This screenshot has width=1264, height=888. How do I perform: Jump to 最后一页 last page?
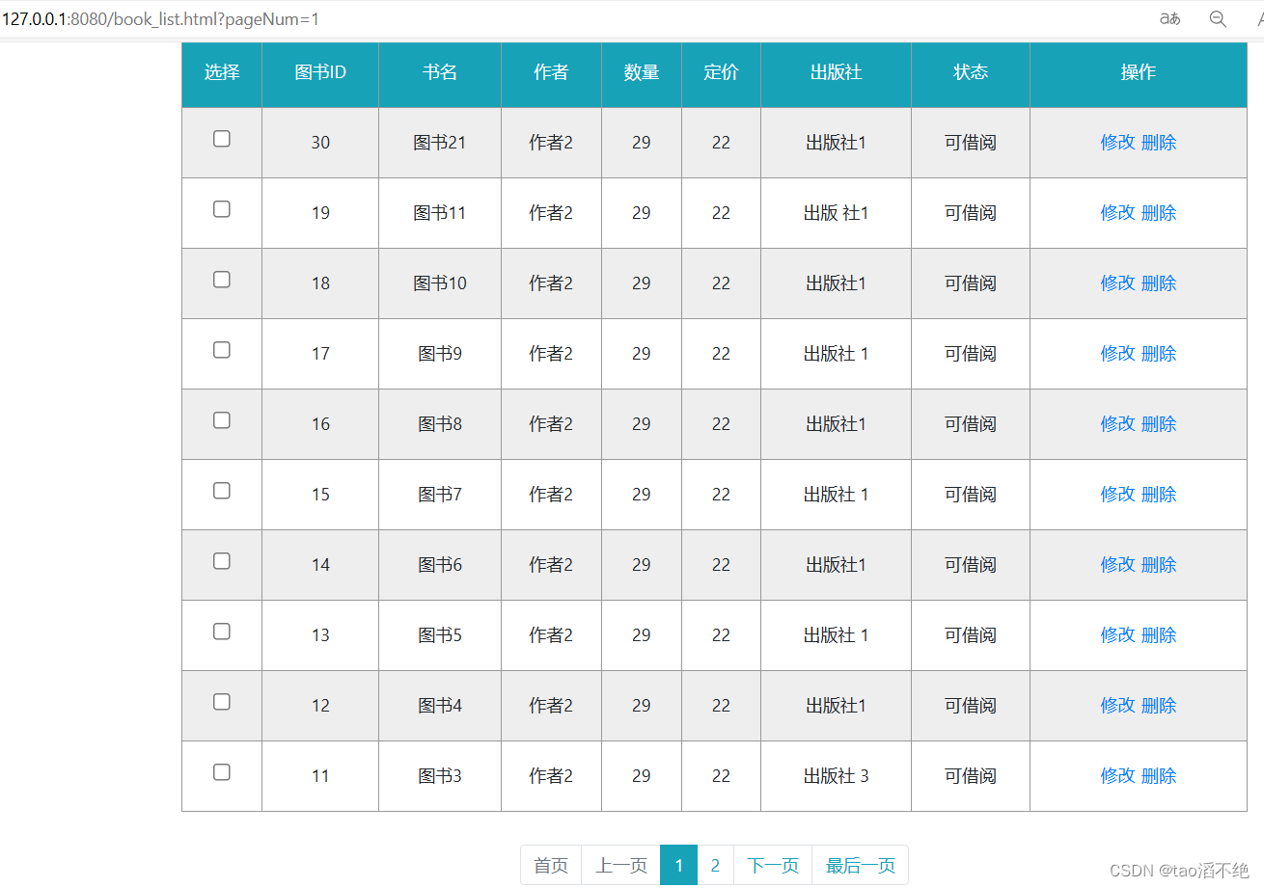pos(861,865)
